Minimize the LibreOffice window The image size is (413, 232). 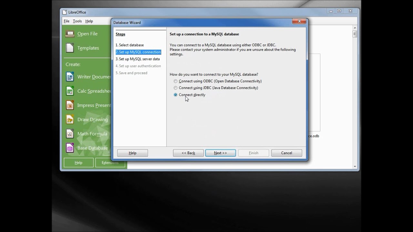pos(331,11)
